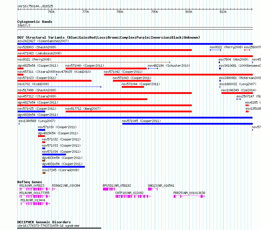Select esv1380569 (Levy2007) label
The image size is (261, 230).
point(37,121)
